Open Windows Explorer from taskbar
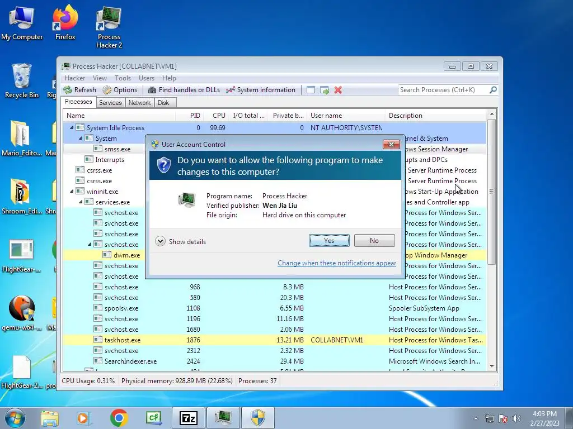573x429 pixels. 50,418
